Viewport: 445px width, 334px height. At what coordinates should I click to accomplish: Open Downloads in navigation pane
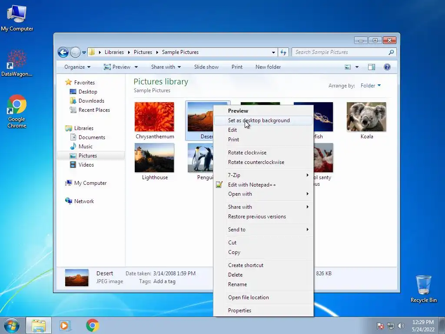91,101
